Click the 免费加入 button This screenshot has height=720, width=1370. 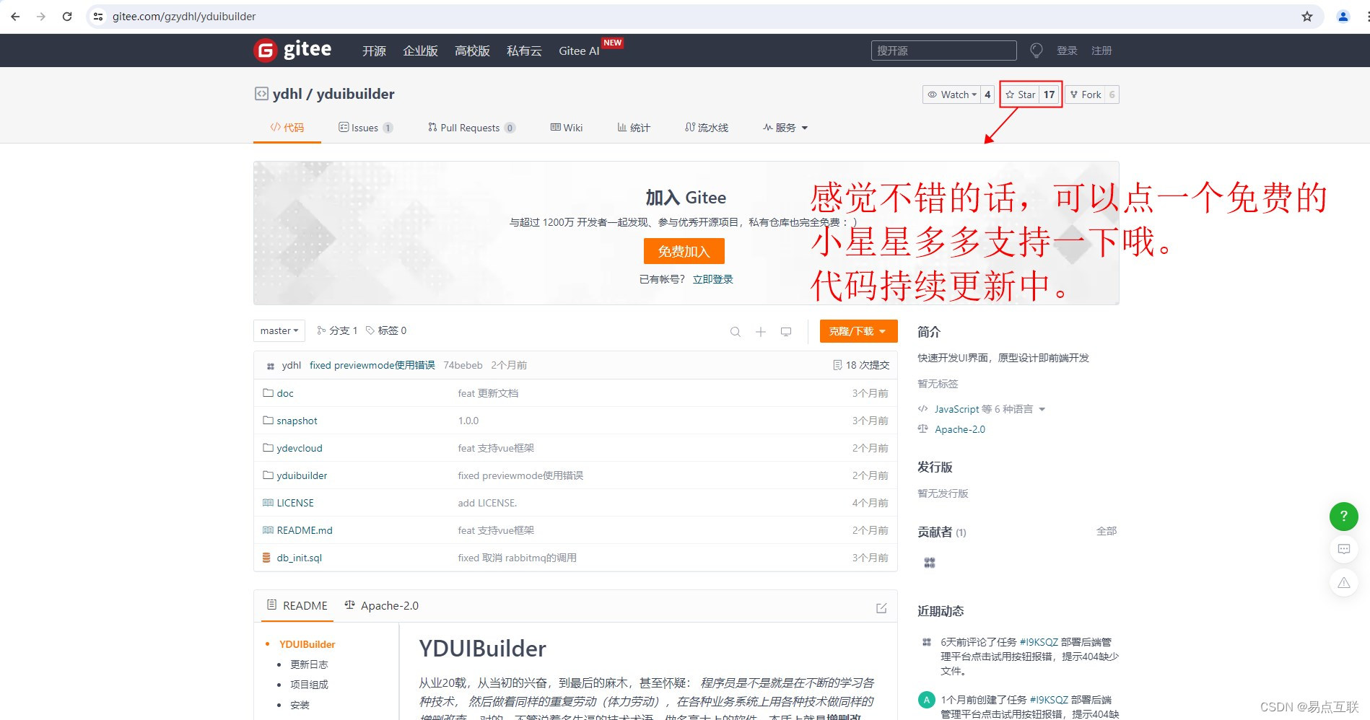click(684, 251)
